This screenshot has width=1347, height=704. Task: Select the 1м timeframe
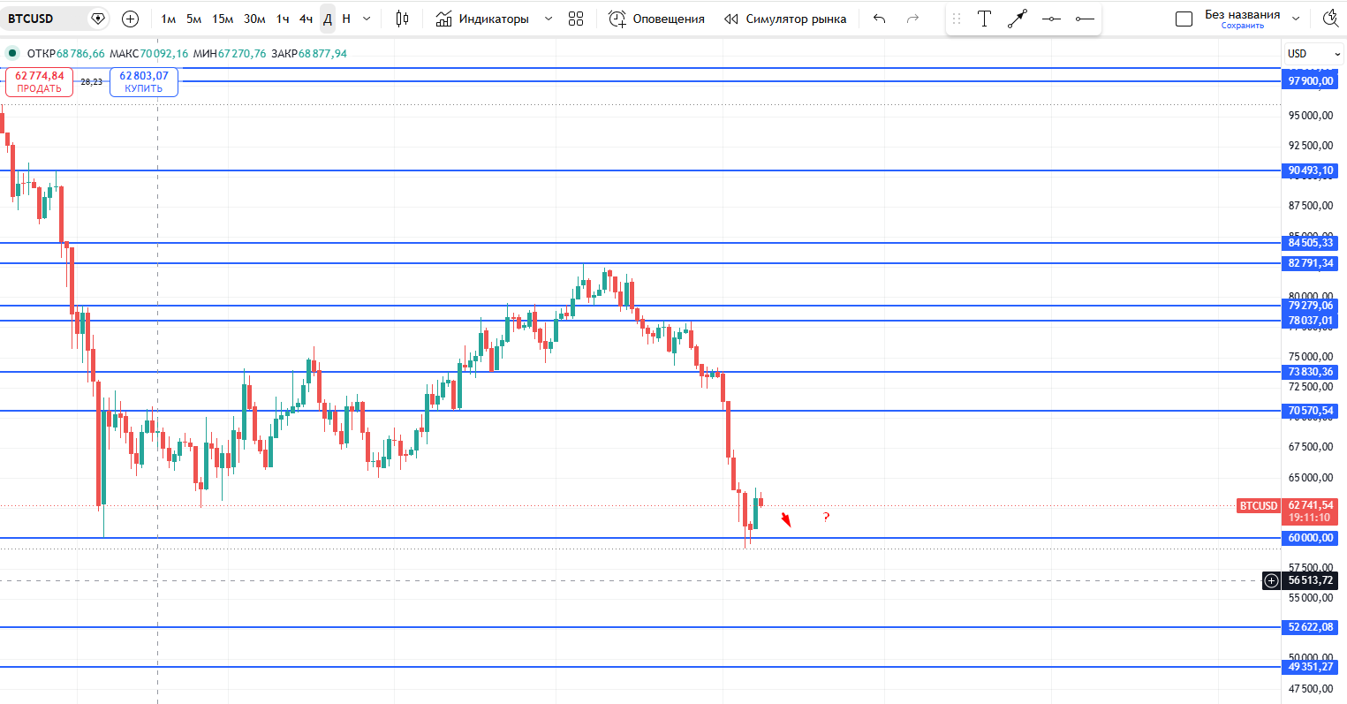(x=168, y=19)
